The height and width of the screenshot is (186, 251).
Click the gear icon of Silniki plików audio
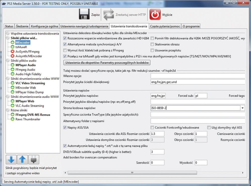pyautogui.click(x=8, y=60)
